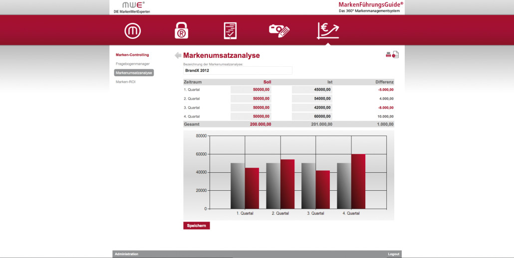514x258 pixels.
Task: Open the brand M circle icon section
Action: click(132, 31)
